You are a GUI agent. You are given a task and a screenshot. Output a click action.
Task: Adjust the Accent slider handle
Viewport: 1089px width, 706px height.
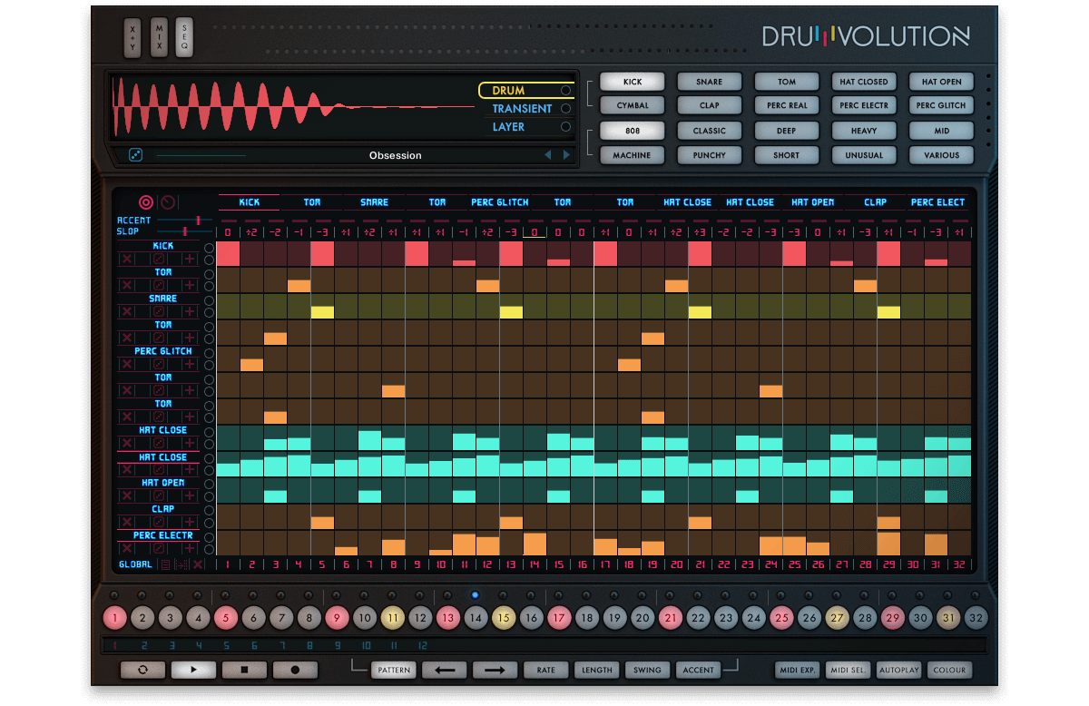(x=197, y=221)
